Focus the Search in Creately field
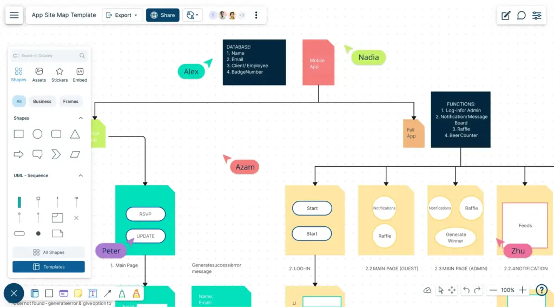 [49, 56]
